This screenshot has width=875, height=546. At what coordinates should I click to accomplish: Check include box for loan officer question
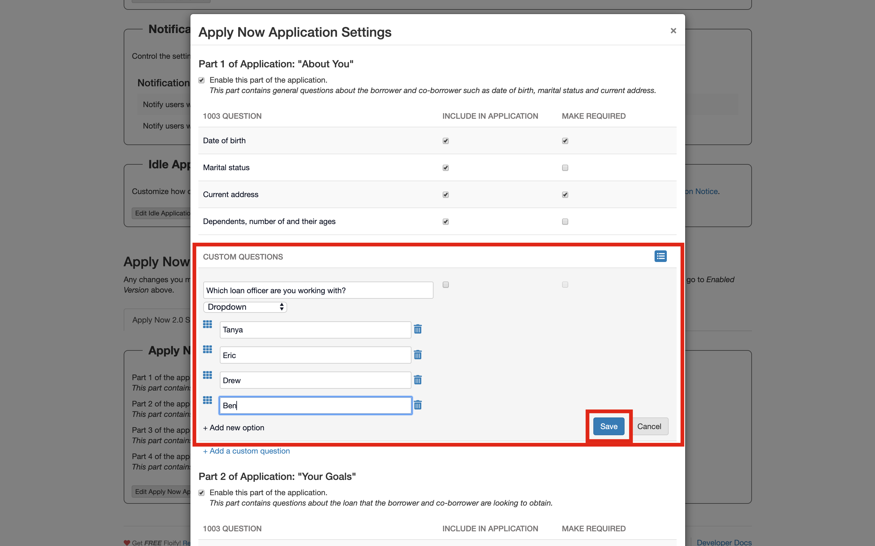(x=446, y=285)
